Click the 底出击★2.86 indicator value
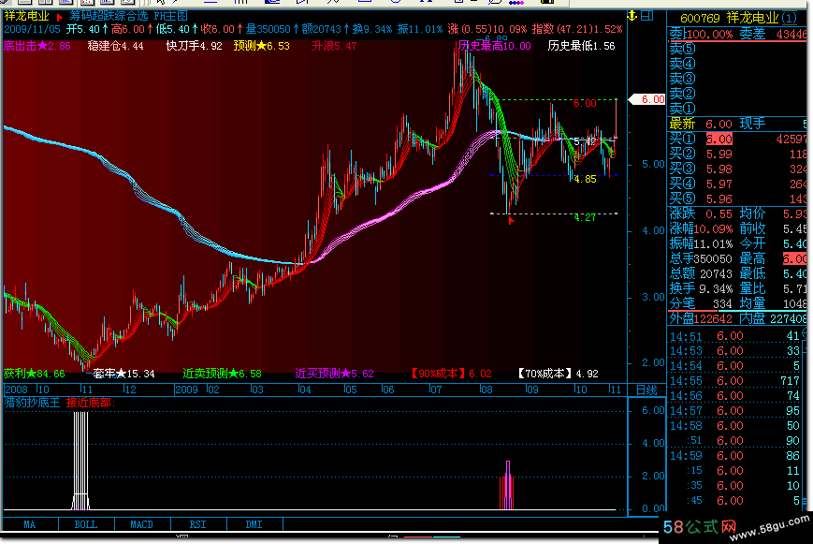Image resolution: width=813 pixels, height=544 pixels. coord(36,46)
